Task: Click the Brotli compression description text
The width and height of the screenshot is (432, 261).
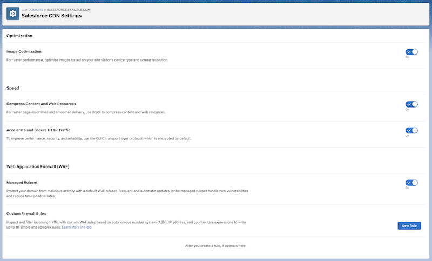Action: pyautogui.click(x=86, y=112)
